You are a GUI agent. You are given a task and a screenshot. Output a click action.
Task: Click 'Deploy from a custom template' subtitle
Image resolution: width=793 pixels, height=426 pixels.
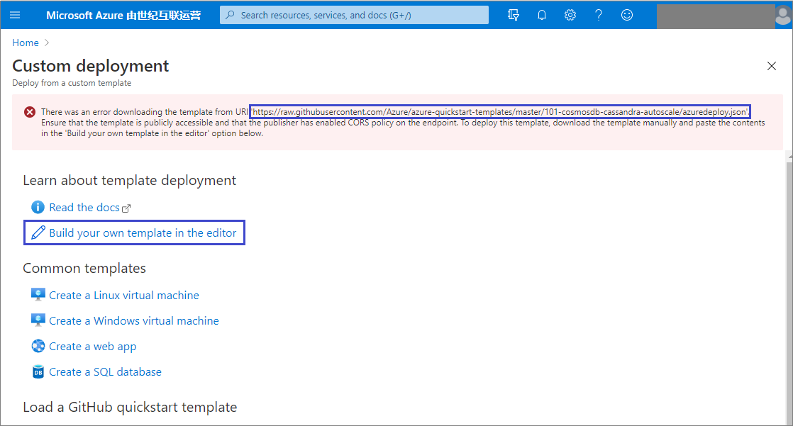(x=72, y=83)
